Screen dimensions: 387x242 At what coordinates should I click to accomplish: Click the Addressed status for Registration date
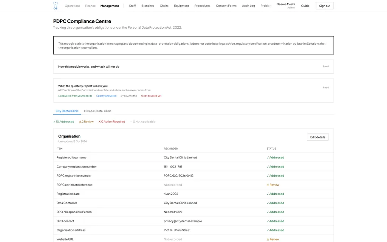pos(275,194)
